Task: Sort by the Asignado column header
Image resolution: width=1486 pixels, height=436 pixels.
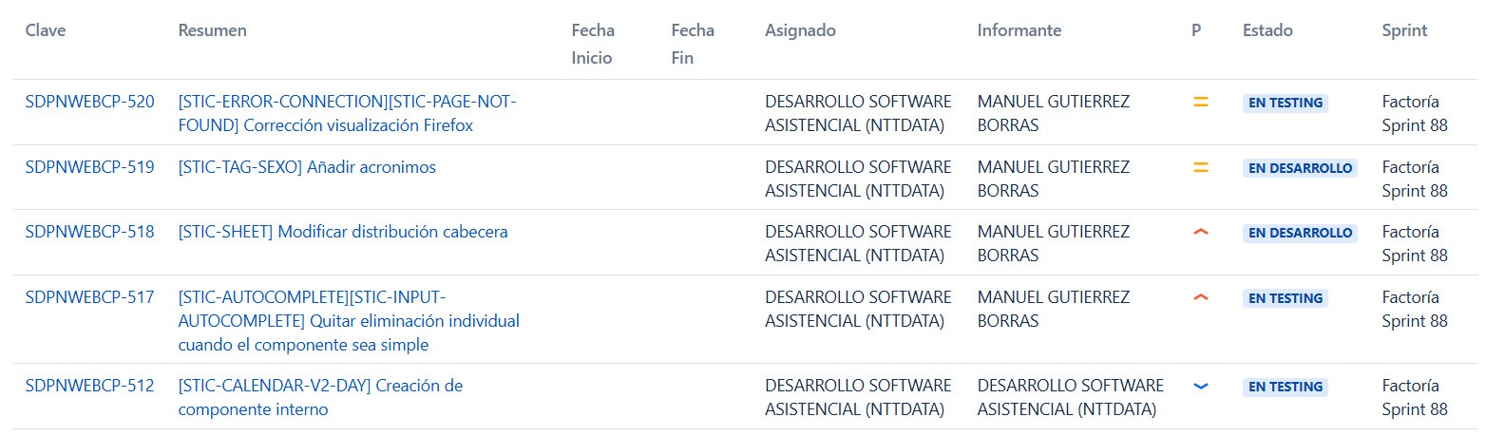Action: pos(800,30)
